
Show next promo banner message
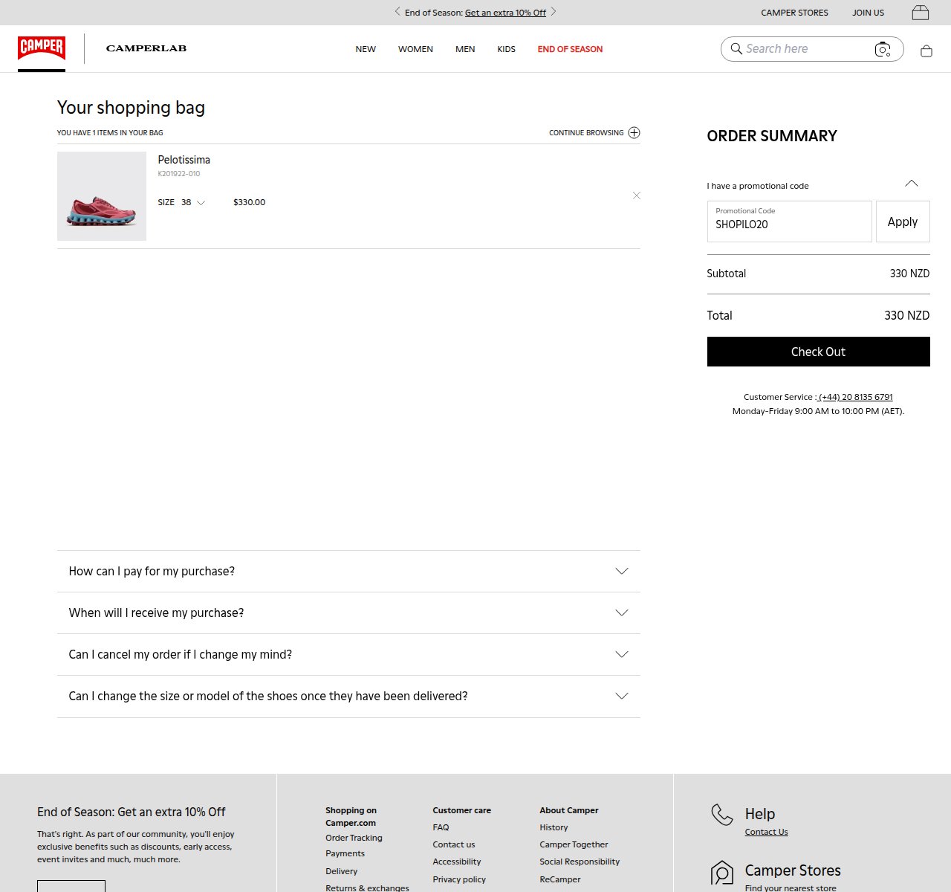pos(554,12)
